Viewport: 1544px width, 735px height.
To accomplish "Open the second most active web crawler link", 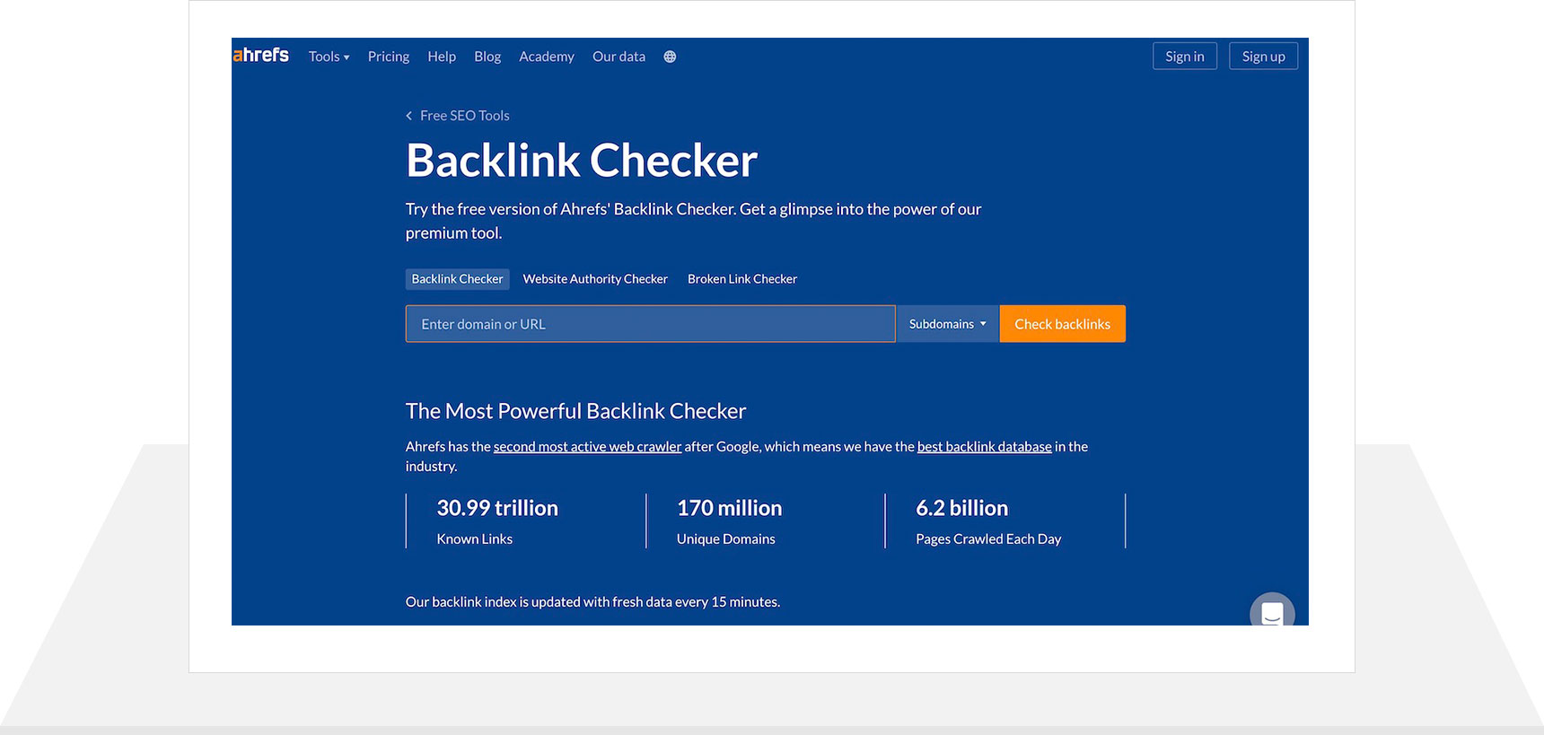I will [587, 446].
